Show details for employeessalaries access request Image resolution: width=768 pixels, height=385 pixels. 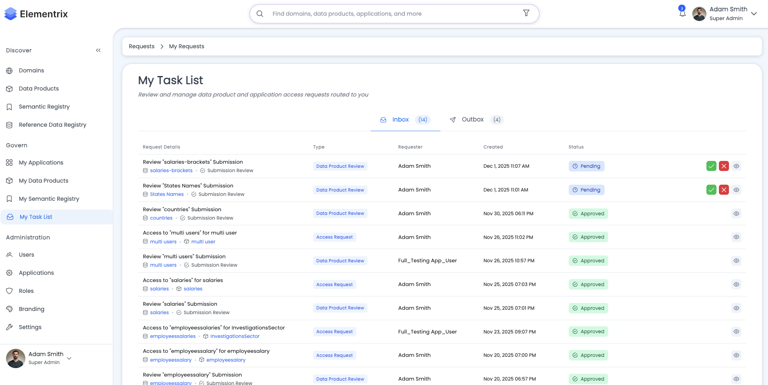[736, 331]
